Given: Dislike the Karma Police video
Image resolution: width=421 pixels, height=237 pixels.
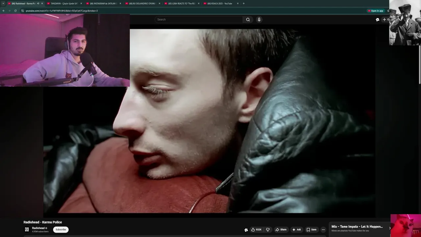Looking at the screenshot, I should point(268,229).
